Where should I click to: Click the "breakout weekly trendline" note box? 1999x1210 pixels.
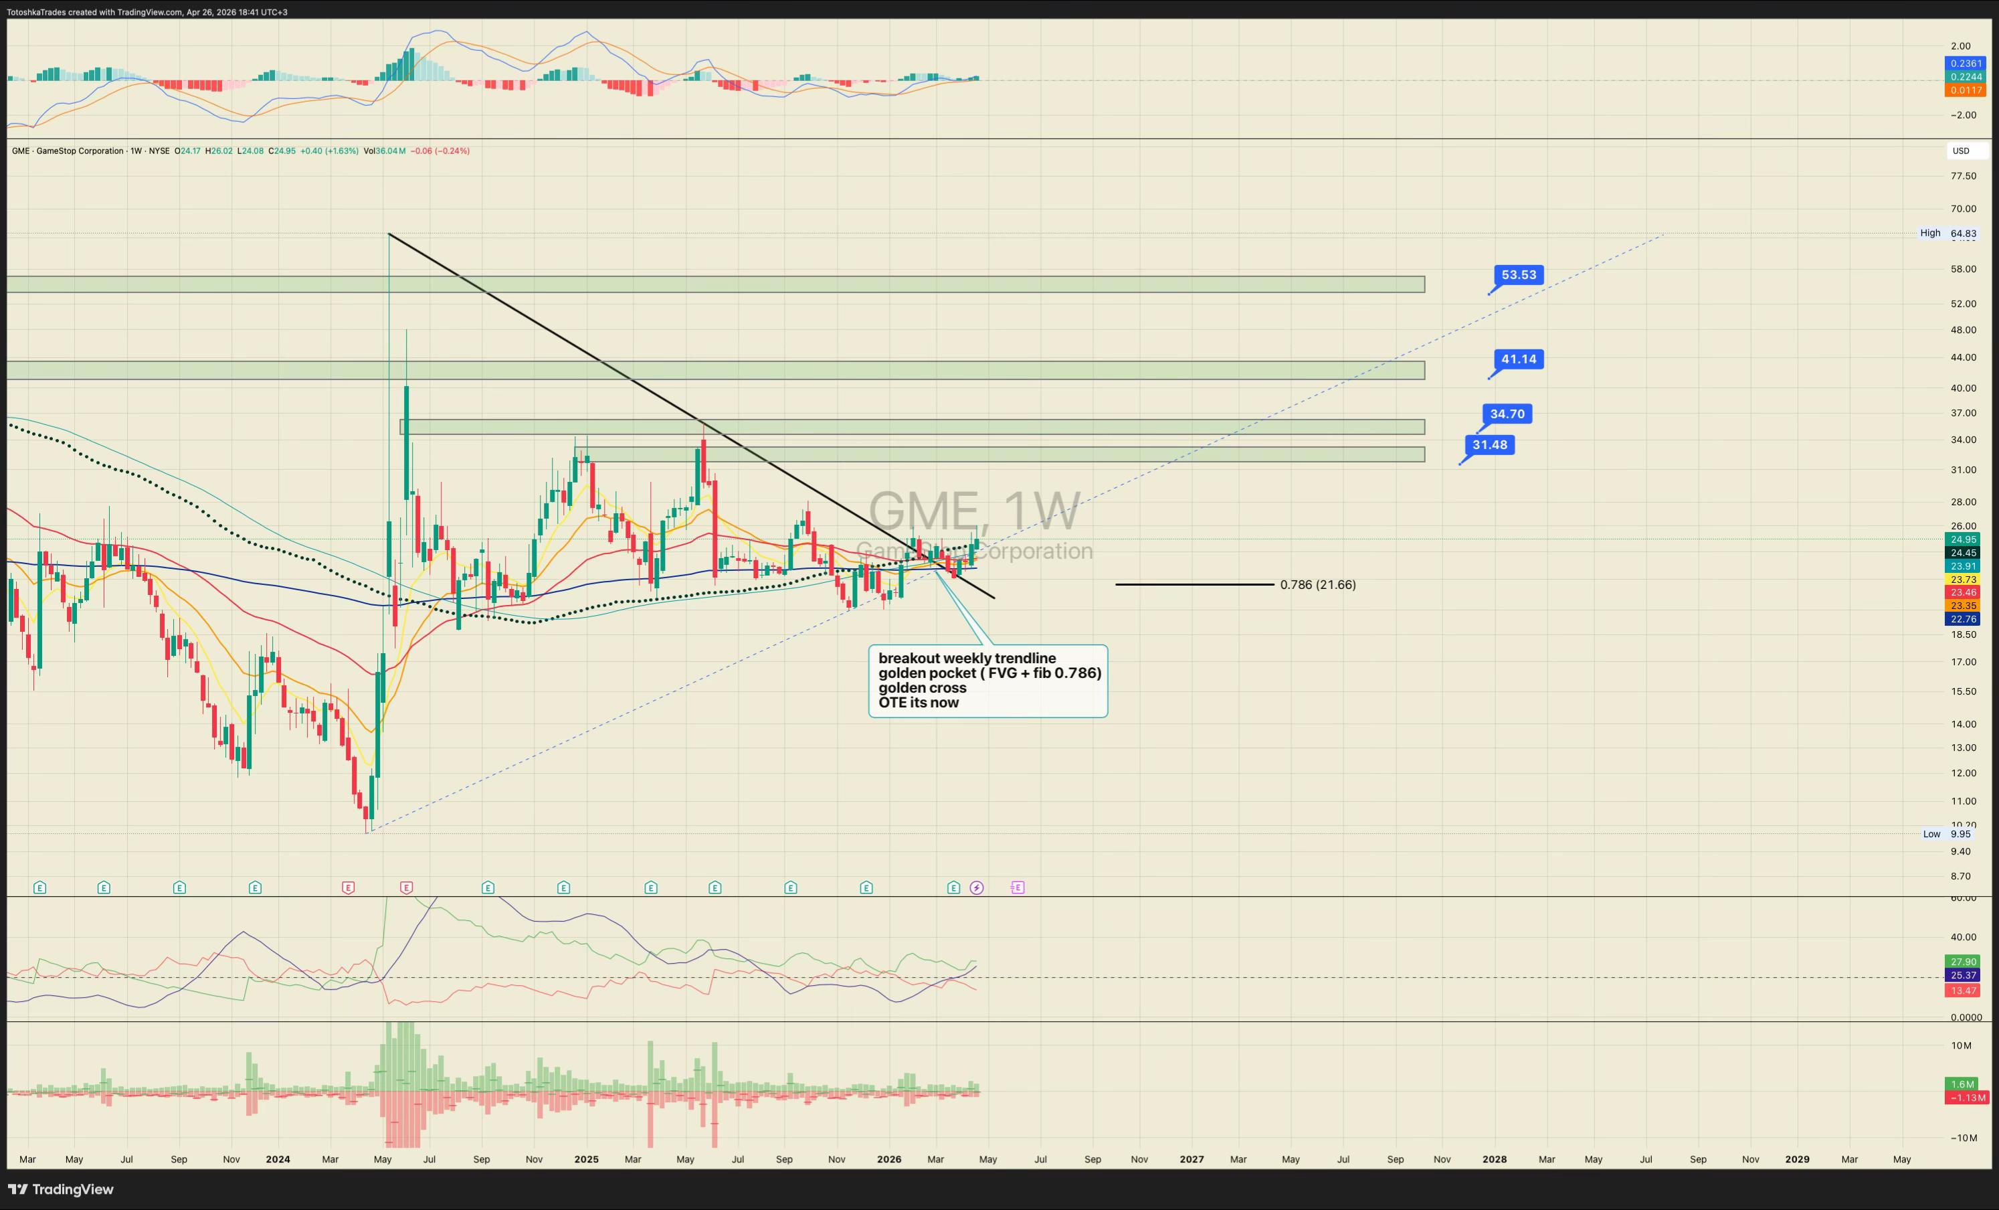pos(988,681)
